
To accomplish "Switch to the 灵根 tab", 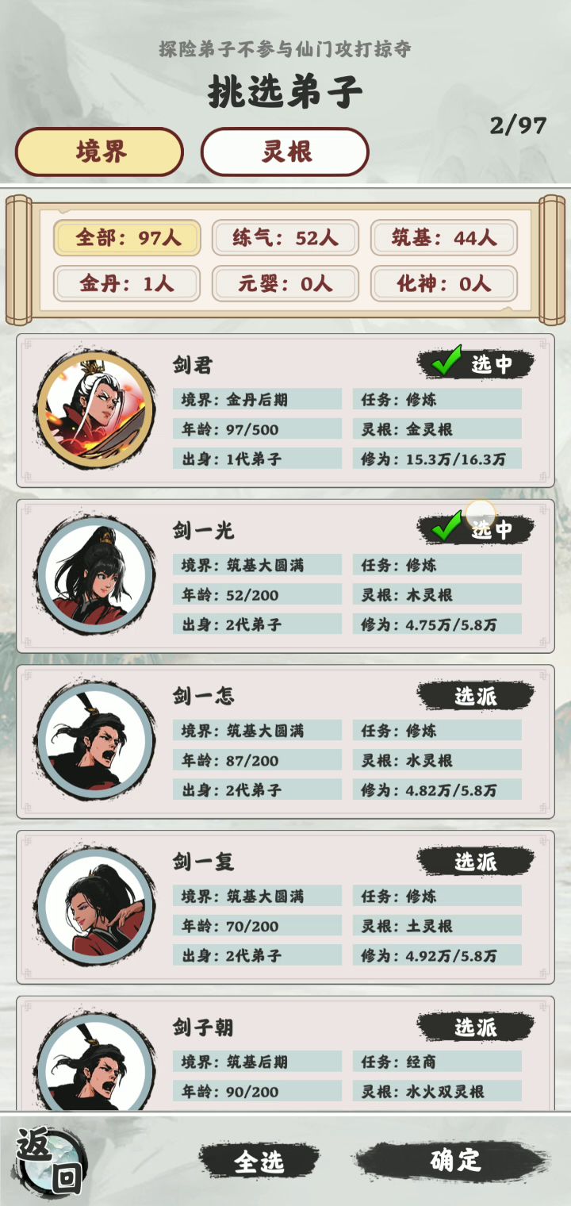I will click(x=285, y=152).
